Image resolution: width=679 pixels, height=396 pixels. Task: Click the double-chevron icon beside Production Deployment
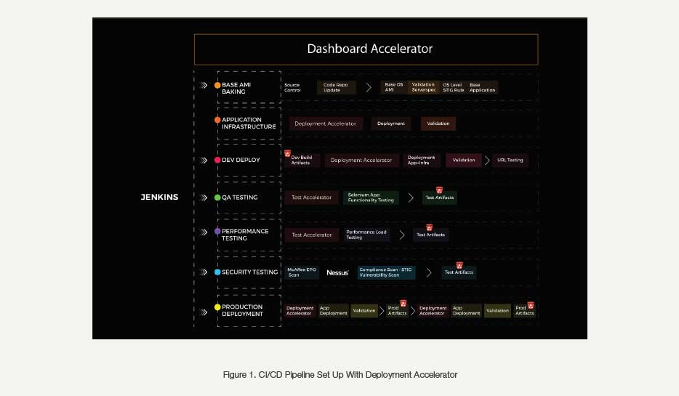(204, 310)
